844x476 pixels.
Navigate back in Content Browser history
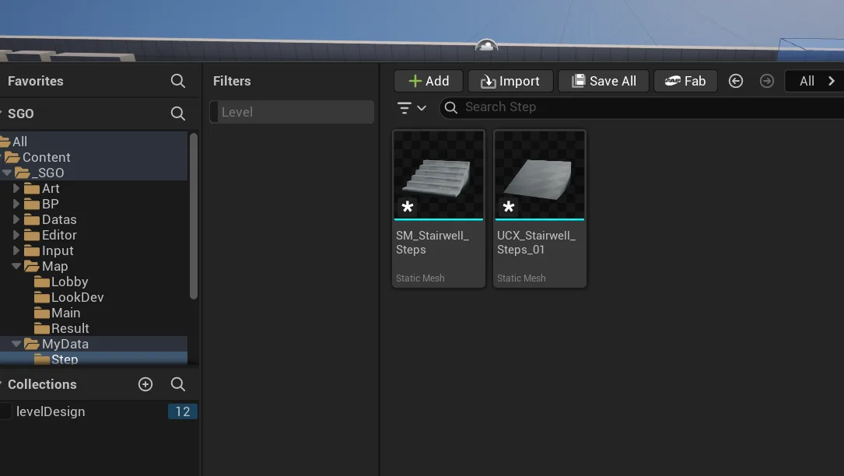pyautogui.click(x=736, y=81)
